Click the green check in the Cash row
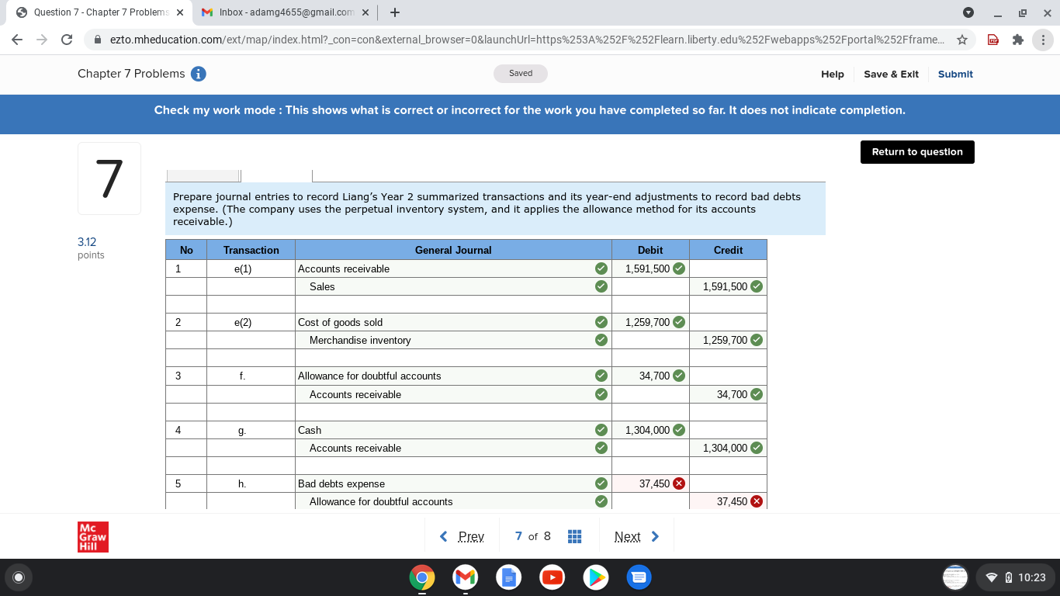Image resolution: width=1060 pixels, height=596 pixels. (x=601, y=430)
